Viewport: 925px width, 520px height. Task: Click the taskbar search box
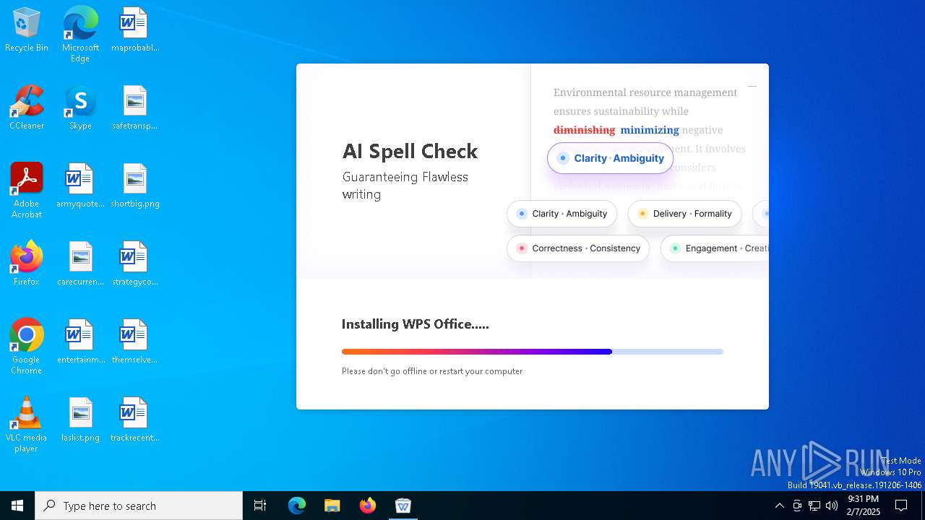pos(139,506)
